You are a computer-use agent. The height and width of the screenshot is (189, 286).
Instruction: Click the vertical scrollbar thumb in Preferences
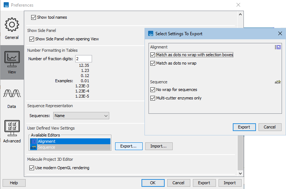241,153
